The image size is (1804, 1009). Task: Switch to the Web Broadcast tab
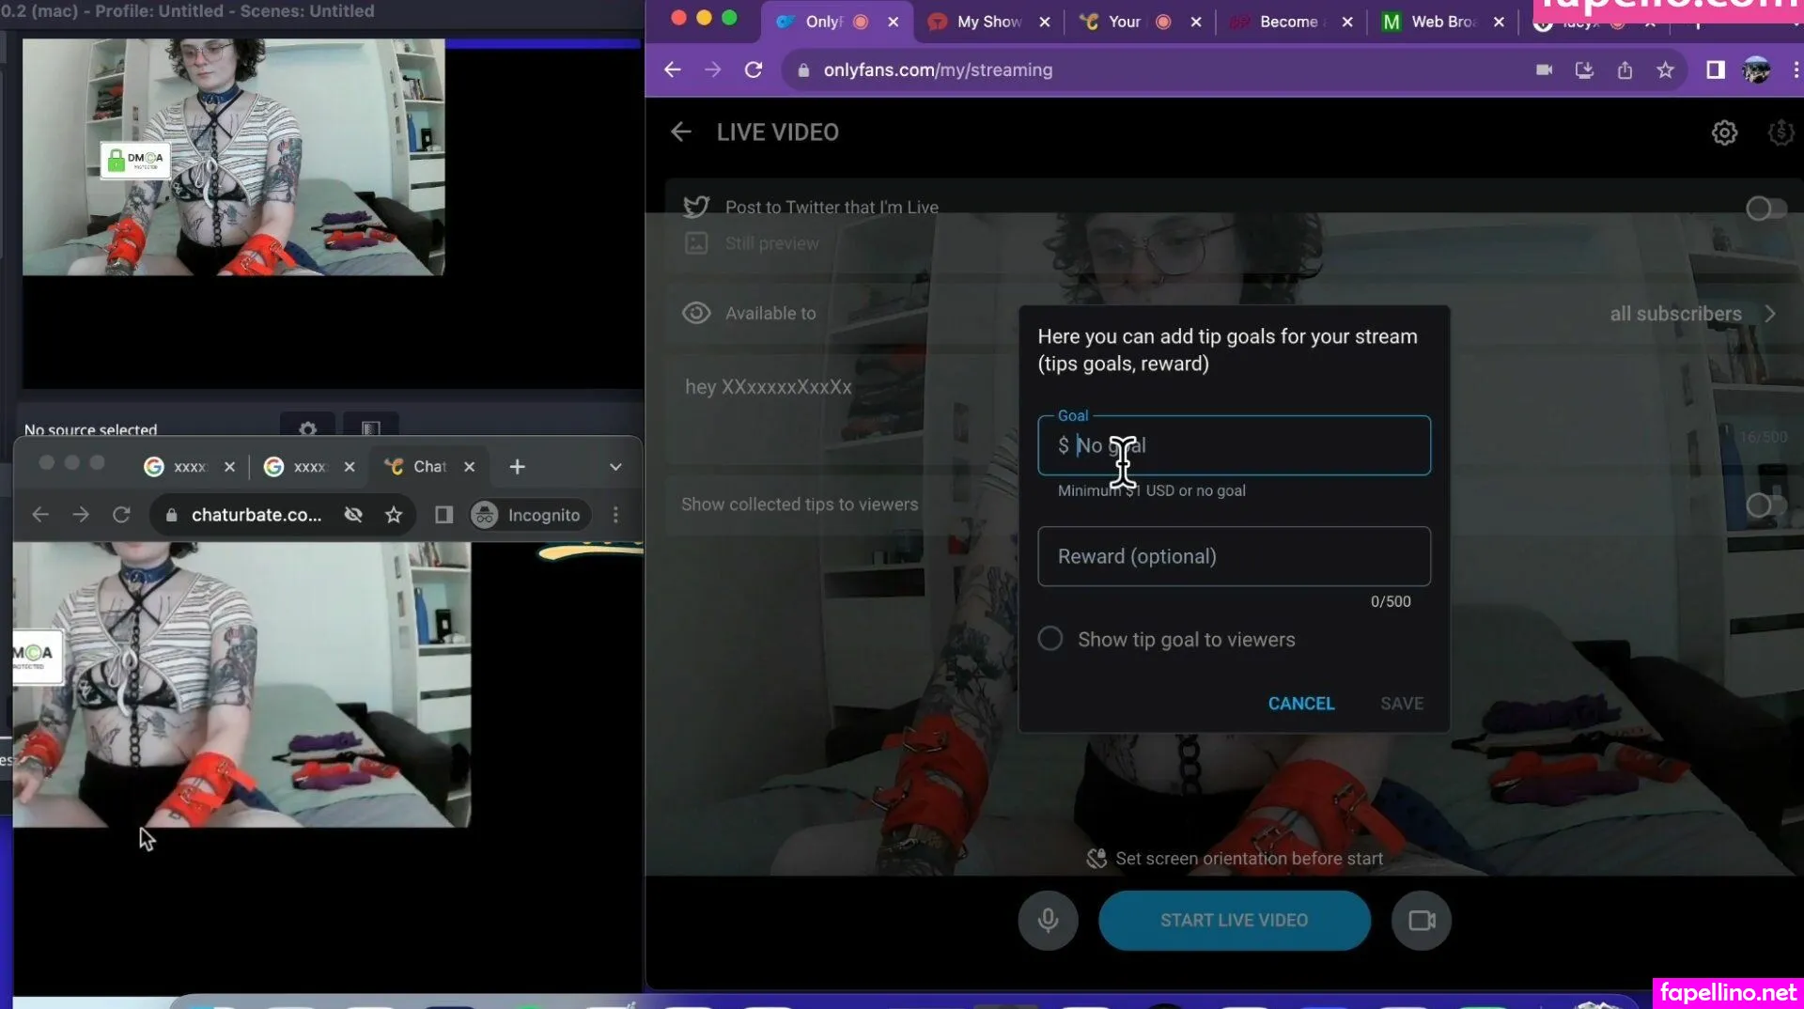pyautogui.click(x=1443, y=22)
